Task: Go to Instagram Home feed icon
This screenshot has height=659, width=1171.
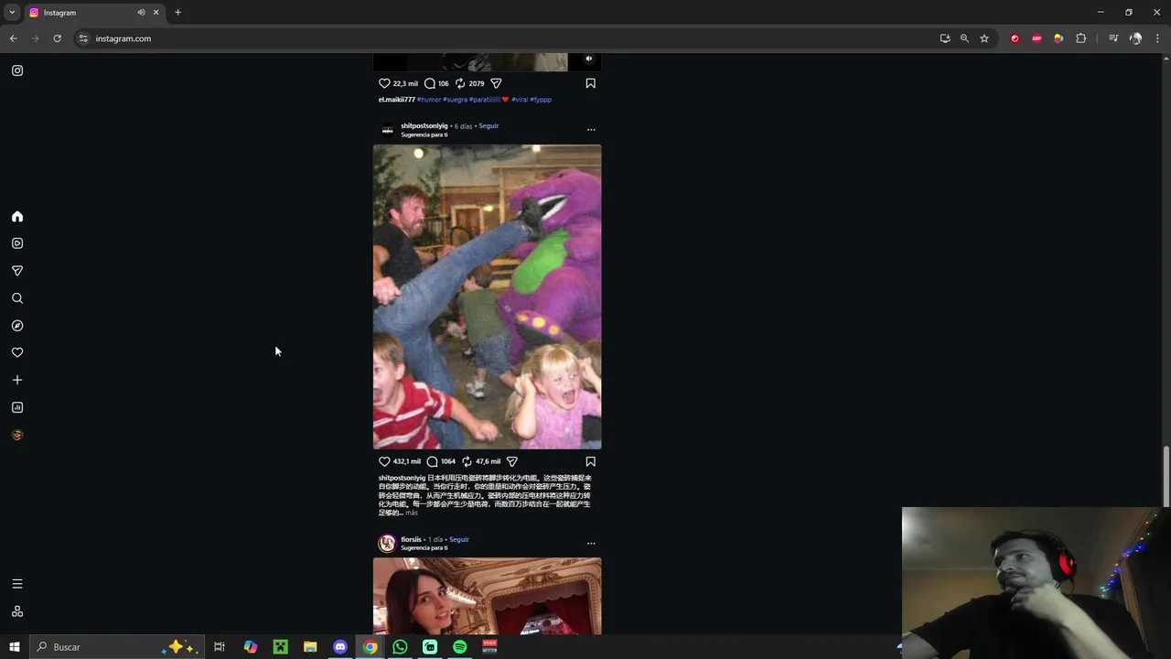Action: pos(17,217)
